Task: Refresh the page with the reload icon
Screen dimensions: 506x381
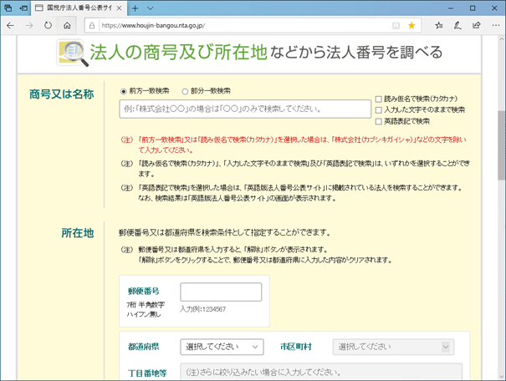Action: click(x=49, y=26)
